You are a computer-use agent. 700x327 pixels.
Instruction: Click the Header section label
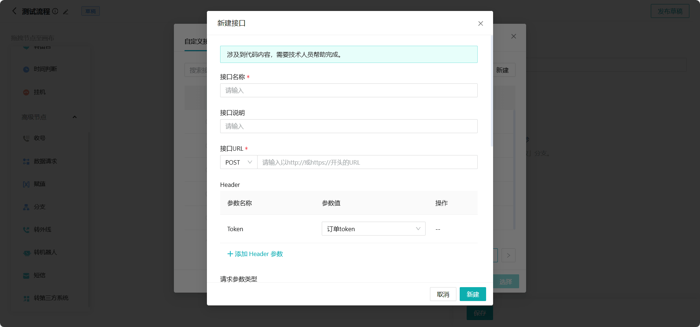230,185
